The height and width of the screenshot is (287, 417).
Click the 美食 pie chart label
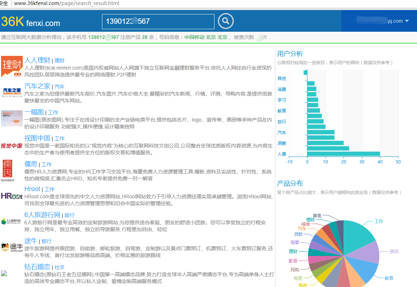[x=317, y=216]
